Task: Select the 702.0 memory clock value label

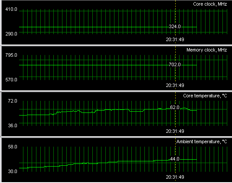Action: (175, 64)
